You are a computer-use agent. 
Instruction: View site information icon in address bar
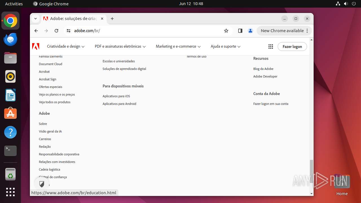tap(69, 31)
